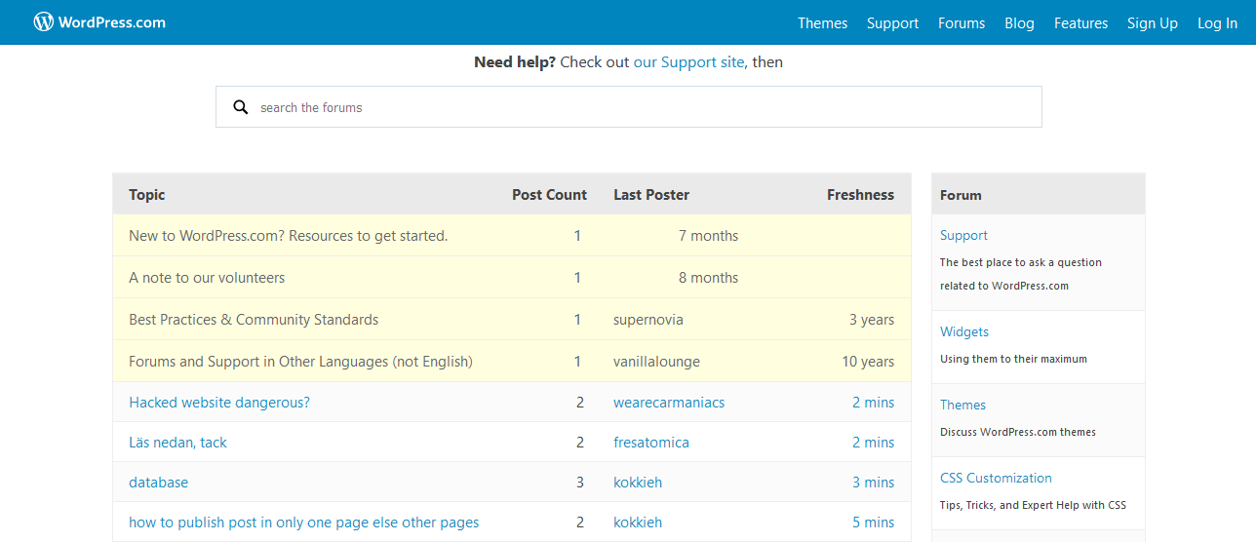
Task: Click the WordPress.com logo
Action: point(99,22)
